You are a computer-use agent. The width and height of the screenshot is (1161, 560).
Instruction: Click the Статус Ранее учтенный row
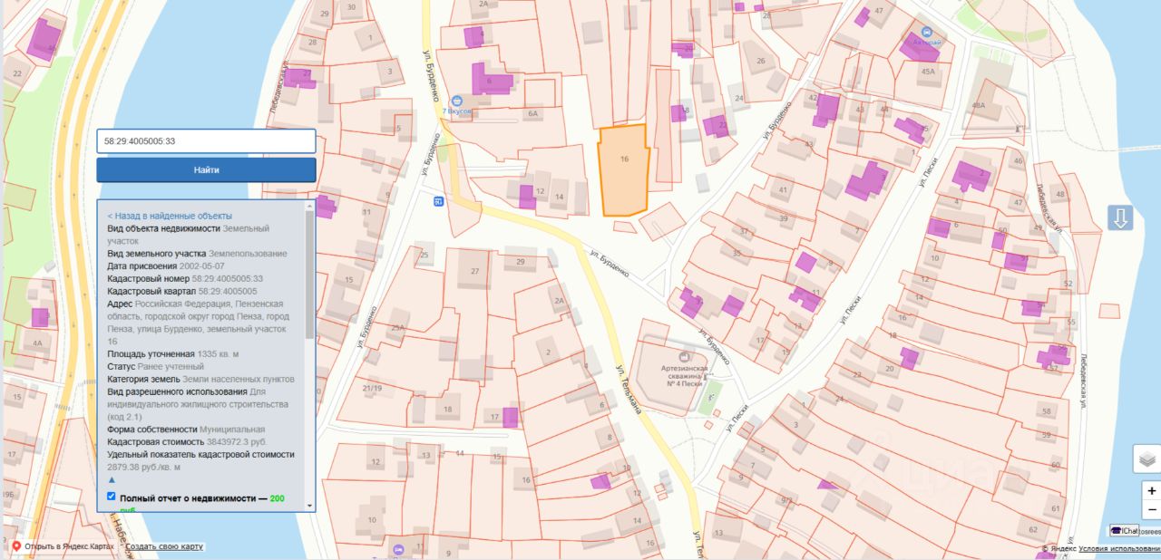point(156,366)
